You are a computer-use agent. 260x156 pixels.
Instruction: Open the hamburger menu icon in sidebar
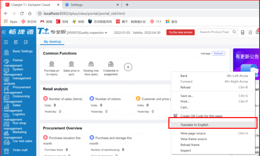[x=6, y=42]
